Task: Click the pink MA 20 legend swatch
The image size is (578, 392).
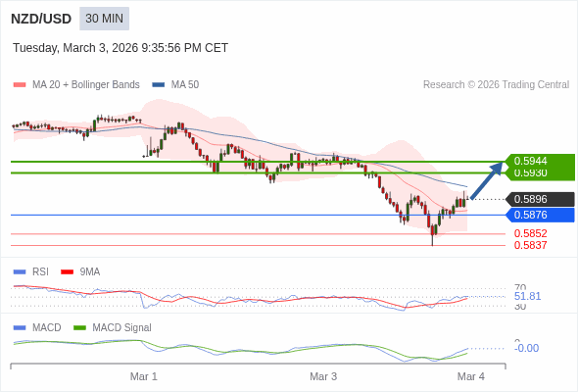Action: pyautogui.click(x=20, y=85)
